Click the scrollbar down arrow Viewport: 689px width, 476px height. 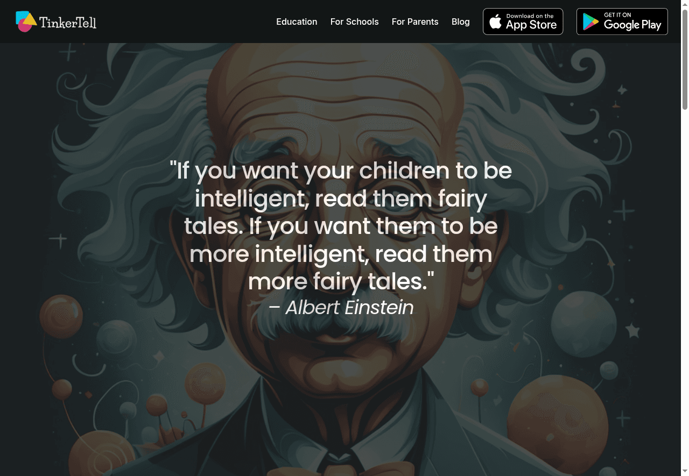tap(685, 472)
